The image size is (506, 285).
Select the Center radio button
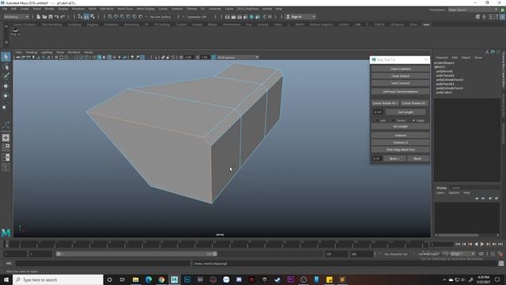(393, 120)
